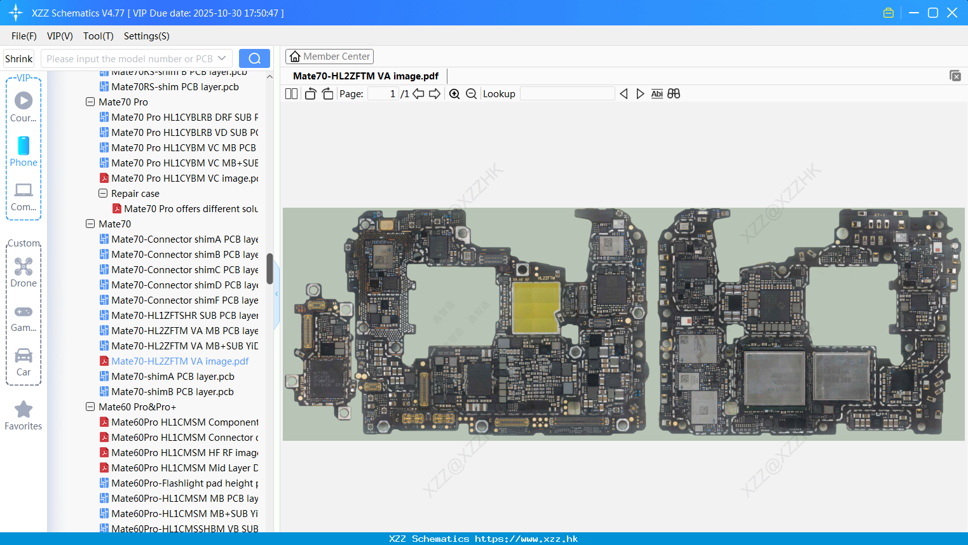
Task: Click the page number field
Action: coord(383,94)
